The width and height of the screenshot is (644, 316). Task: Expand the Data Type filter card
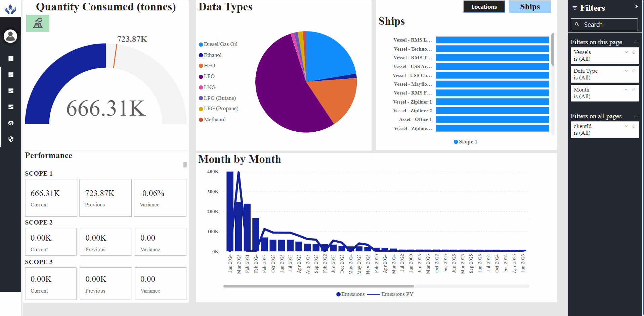pos(626,71)
